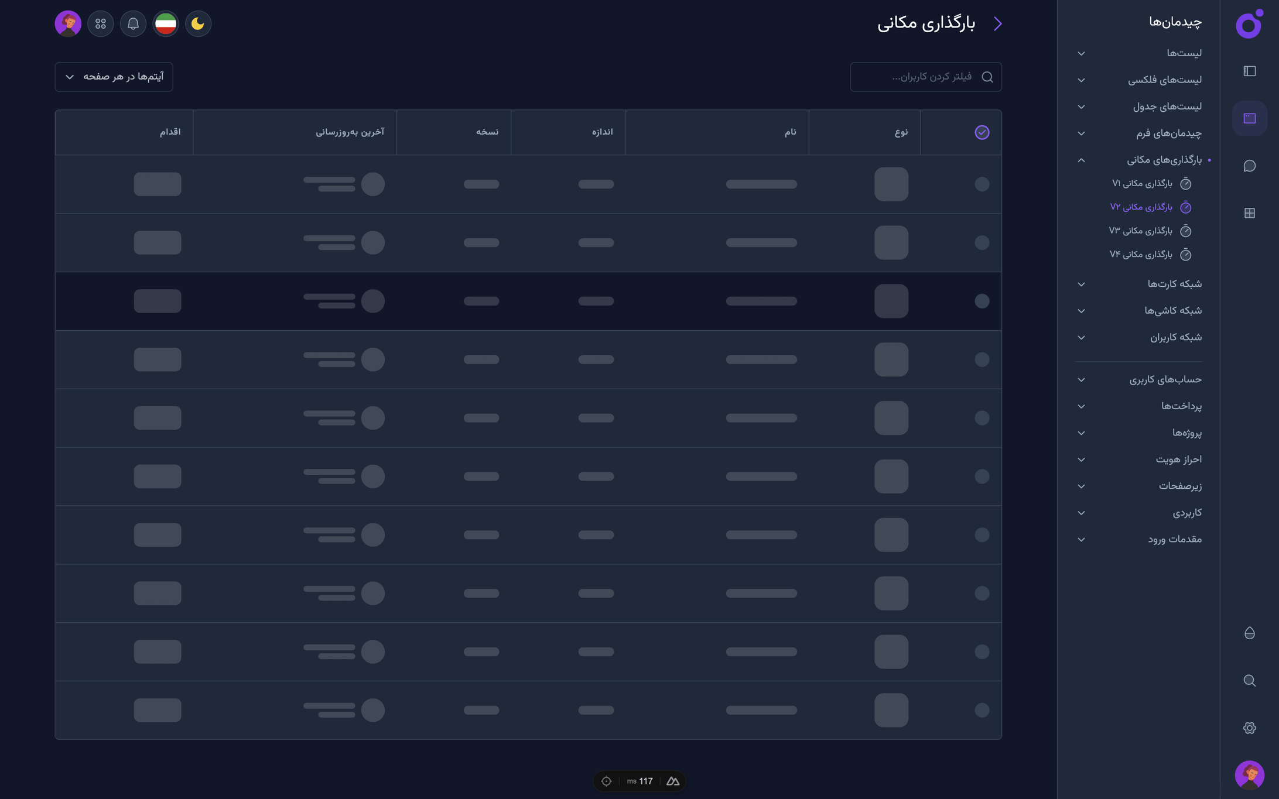1279x799 pixels.
Task: Click the user avatar at top left
Action: tap(69, 23)
